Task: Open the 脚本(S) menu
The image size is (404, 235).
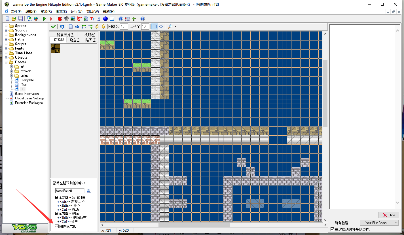Action: pos(61,12)
